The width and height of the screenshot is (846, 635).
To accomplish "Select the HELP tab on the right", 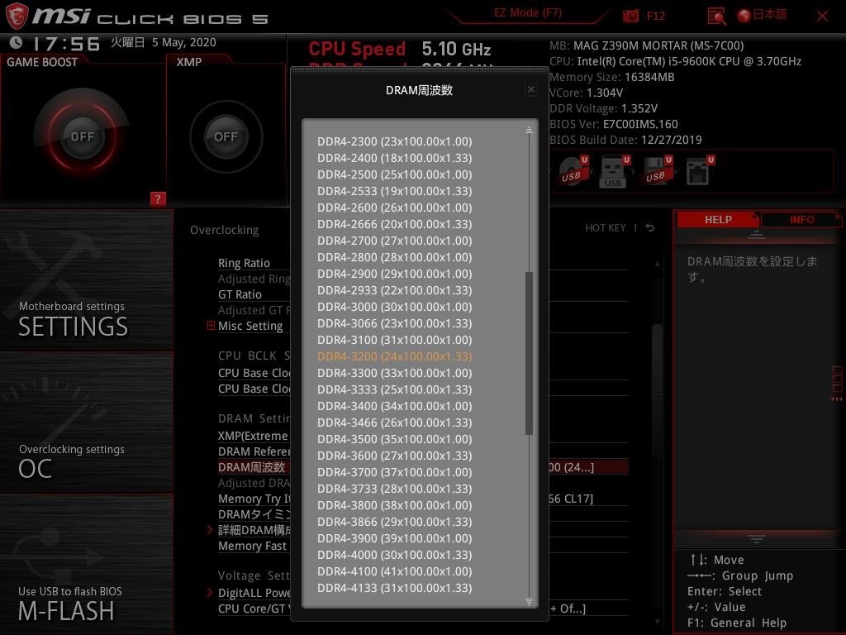I will point(717,219).
